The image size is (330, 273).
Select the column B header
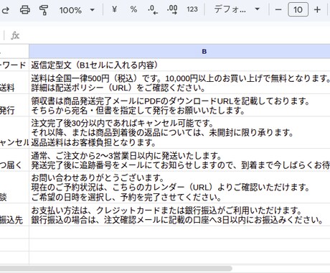click(179, 51)
